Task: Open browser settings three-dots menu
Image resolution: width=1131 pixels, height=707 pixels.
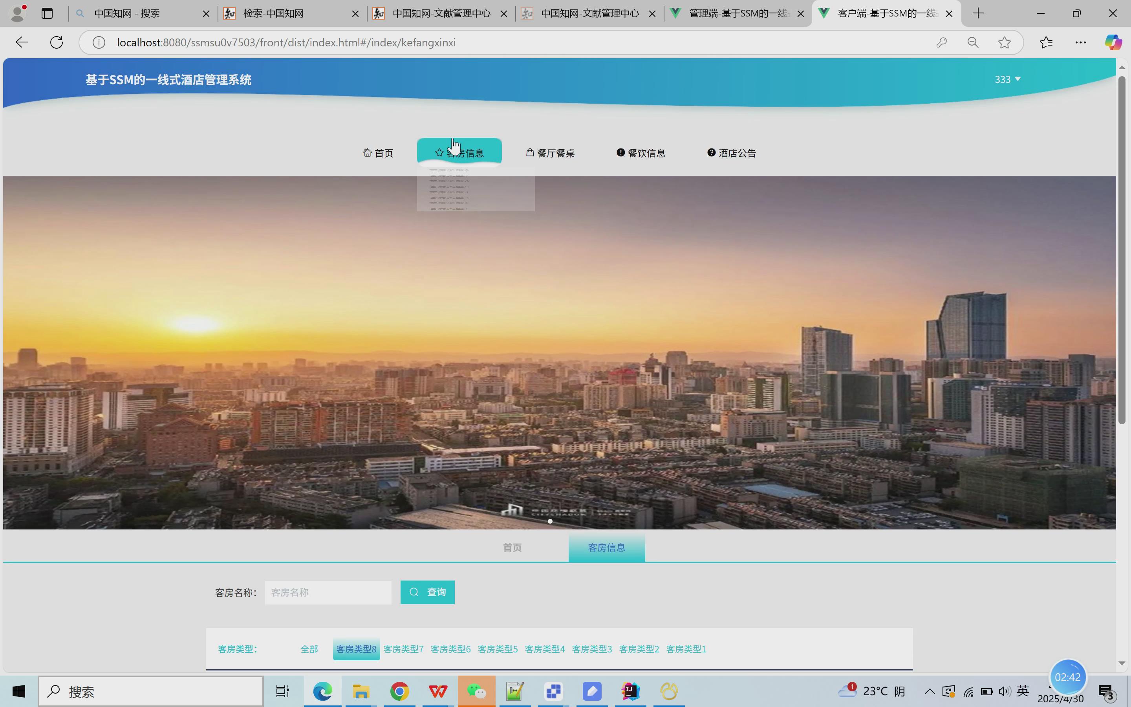Action: point(1080,42)
